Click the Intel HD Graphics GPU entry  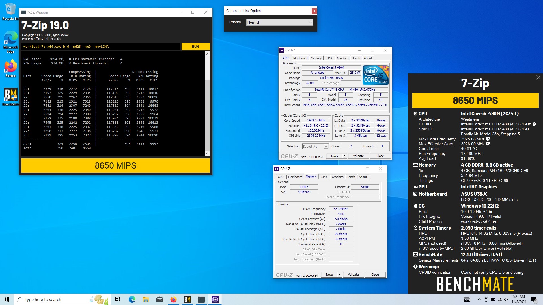point(479,187)
